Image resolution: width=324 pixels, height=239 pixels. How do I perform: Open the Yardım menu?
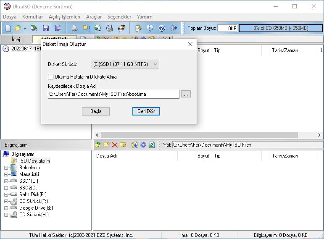click(145, 17)
